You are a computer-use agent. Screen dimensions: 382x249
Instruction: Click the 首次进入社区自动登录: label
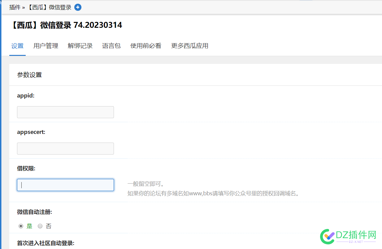(46, 243)
